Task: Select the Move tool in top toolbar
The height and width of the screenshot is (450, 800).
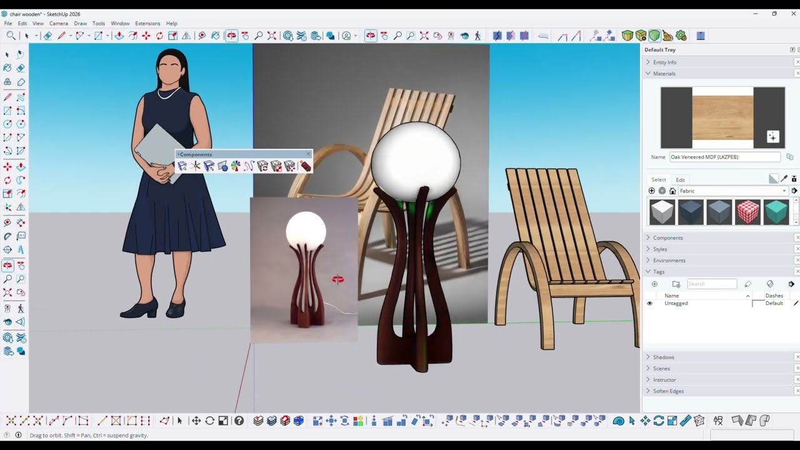Action: [x=146, y=36]
